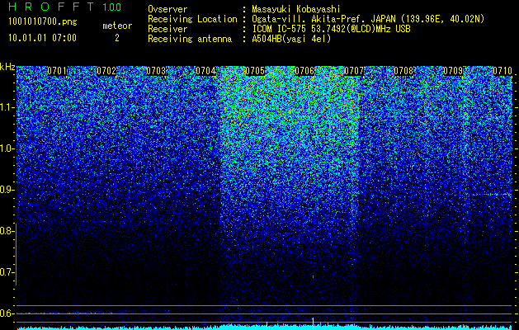Select the filename 1001010700.png
The width and height of the screenshot is (519, 330).
pyautogui.click(x=43, y=22)
